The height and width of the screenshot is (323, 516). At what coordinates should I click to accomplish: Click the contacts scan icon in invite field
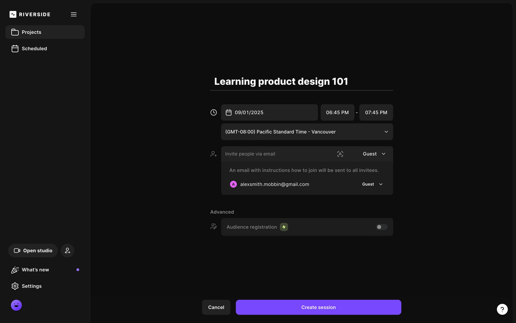coord(340,154)
